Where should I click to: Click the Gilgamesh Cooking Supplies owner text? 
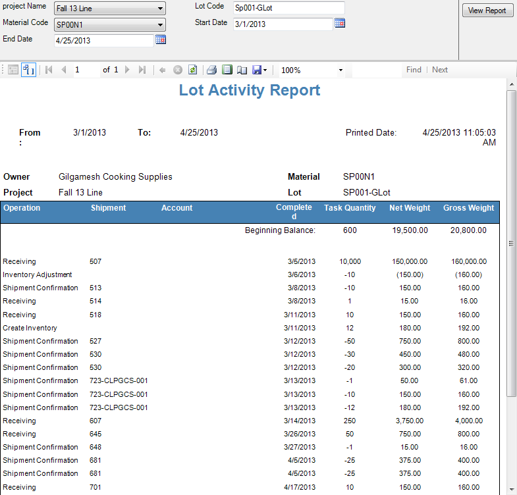pyautogui.click(x=115, y=177)
